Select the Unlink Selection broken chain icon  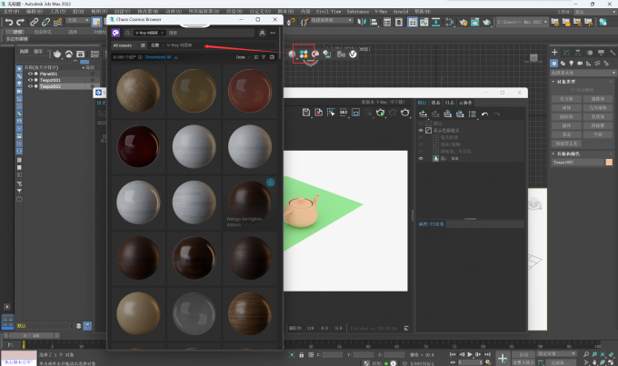click(x=45, y=22)
